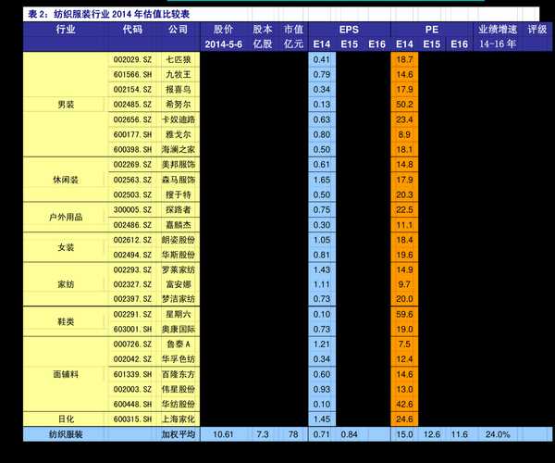Select PE value 50.2 for 希努尔
555x463 pixels.
pyautogui.click(x=404, y=105)
